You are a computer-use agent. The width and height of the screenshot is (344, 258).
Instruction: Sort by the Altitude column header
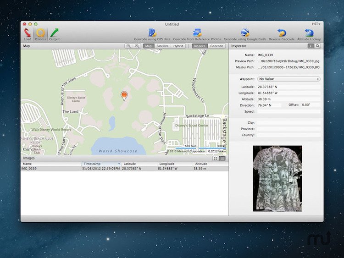pyautogui.click(x=211, y=164)
